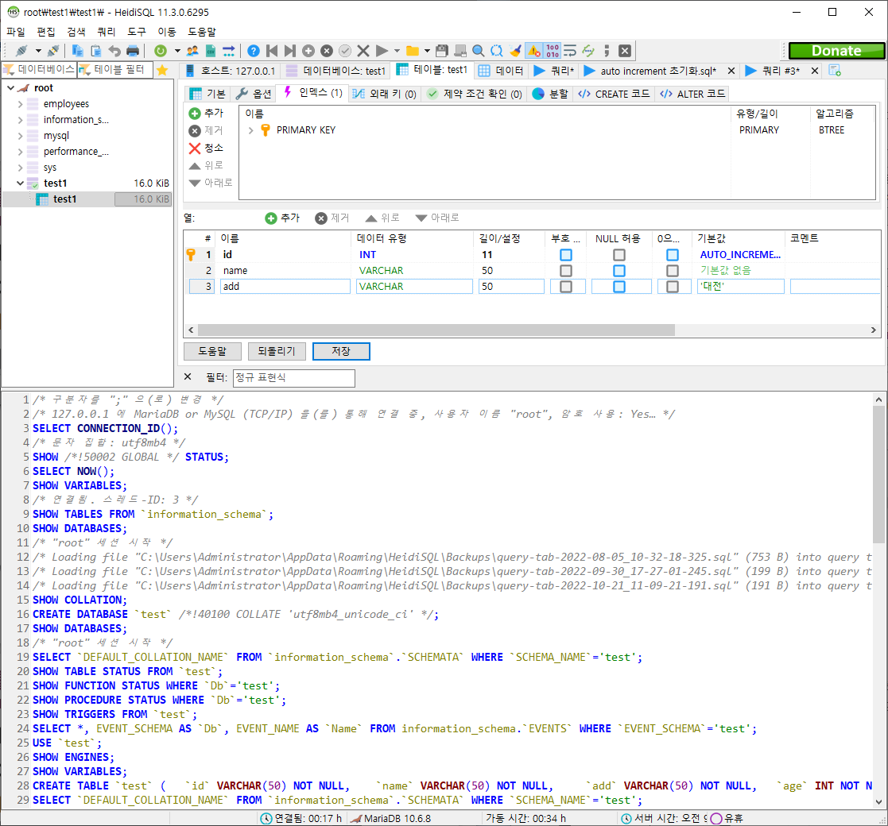Screen dimensions: 888x826
Task: Expand the PRIMARY KEY index row
Action: (x=251, y=130)
